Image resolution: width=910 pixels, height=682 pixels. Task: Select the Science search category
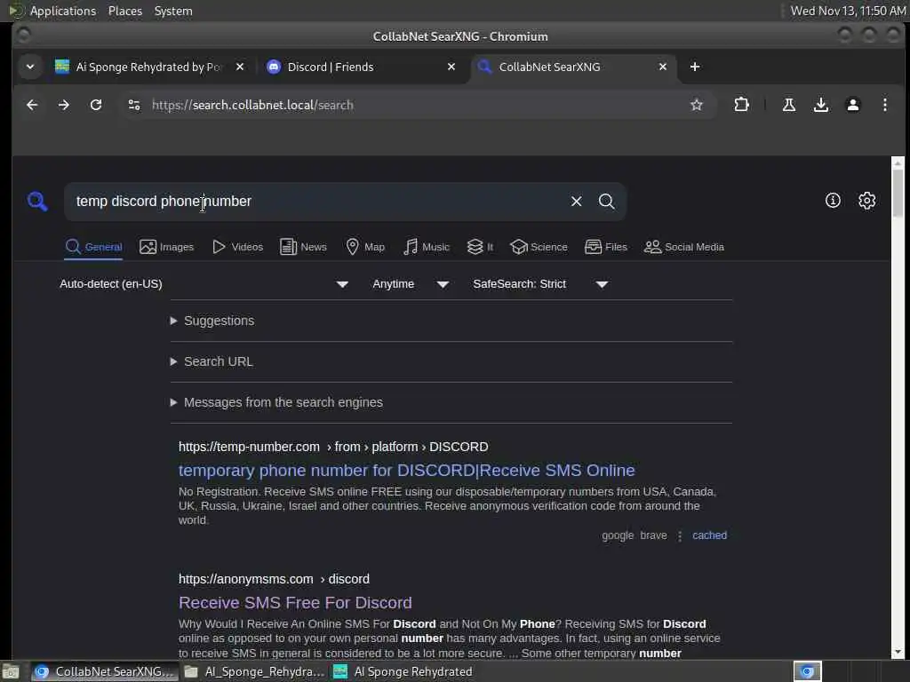[539, 247]
